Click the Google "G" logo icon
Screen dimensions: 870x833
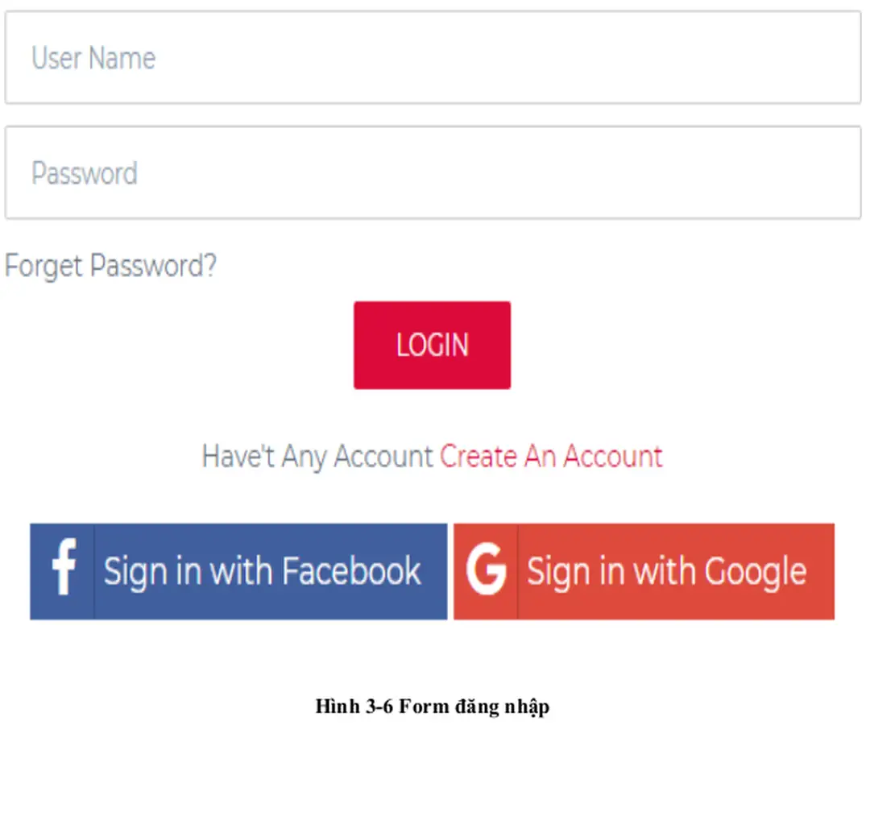(487, 571)
